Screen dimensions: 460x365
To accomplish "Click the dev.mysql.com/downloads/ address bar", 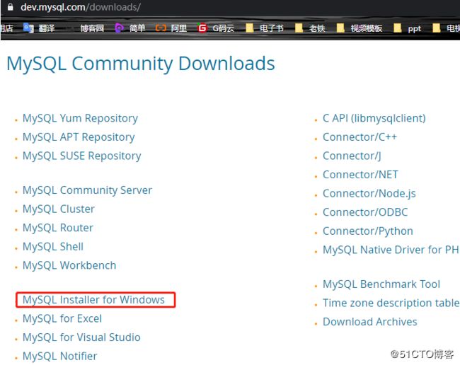I will pyautogui.click(x=81, y=7).
